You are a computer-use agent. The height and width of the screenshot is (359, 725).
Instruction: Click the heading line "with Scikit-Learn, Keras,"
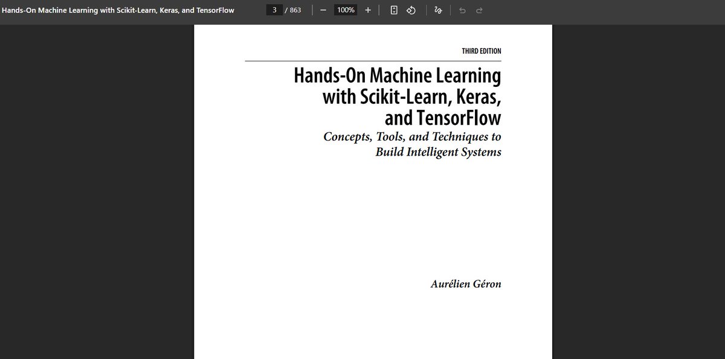[412, 97]
